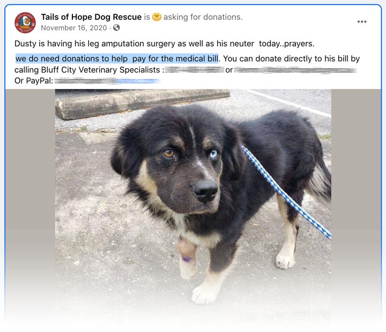The image size is (386, 332).
Task: Open the Tails of Hope profile avatar
Action: (x=25, y=23)
